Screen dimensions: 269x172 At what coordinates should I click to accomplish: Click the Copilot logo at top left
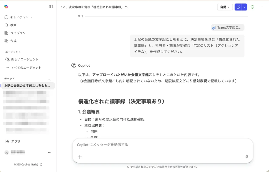click(6, 7)
